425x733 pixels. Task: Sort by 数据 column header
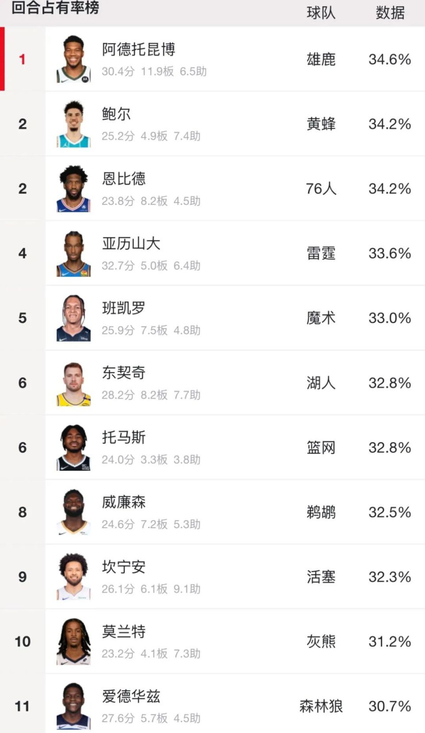[x=390, y=12]
